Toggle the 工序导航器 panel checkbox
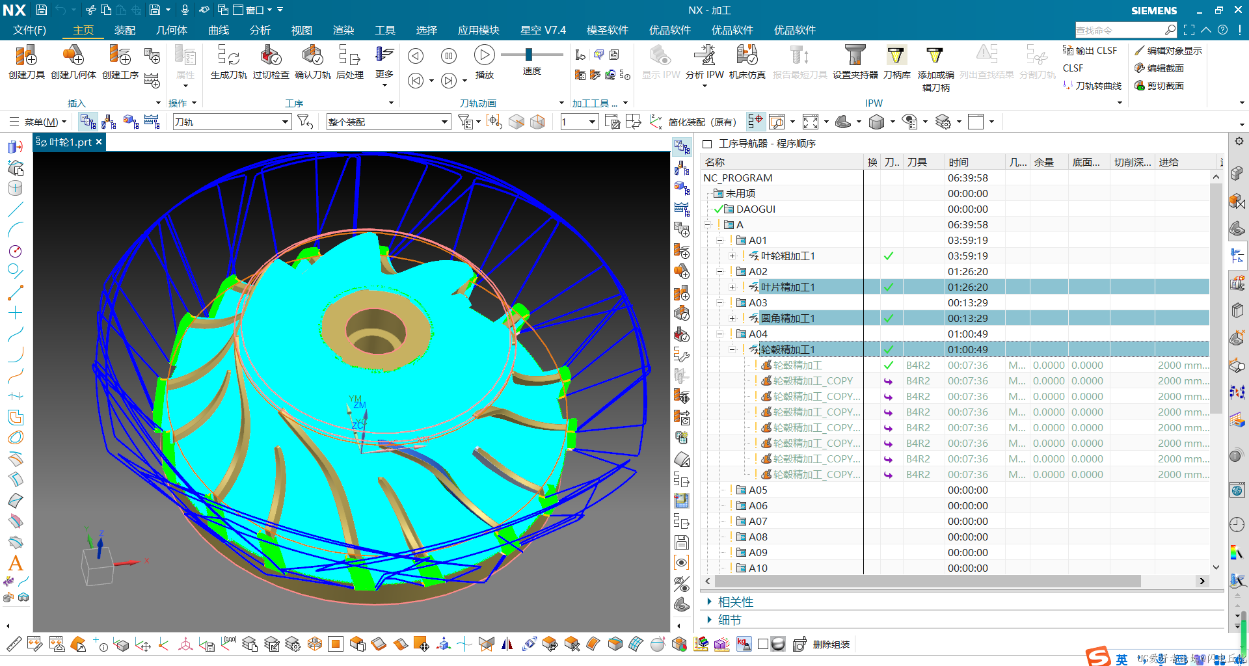Viewport: 1249px width, 666px height. coord(707,144)
